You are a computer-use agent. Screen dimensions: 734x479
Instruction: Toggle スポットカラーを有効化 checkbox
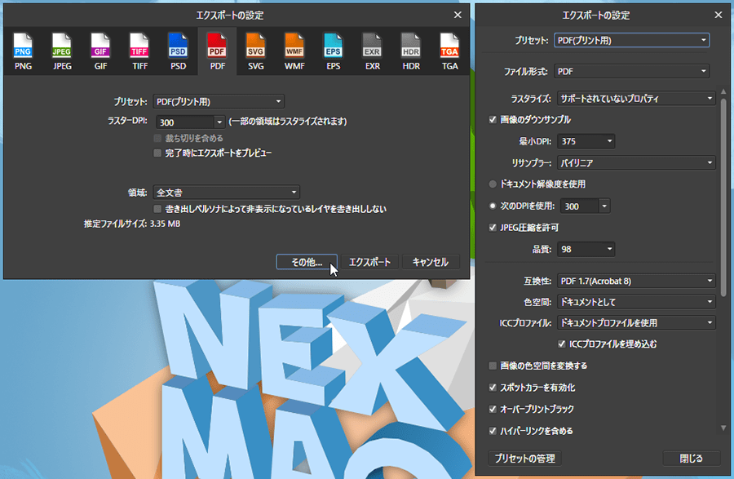tap(493, 388)
